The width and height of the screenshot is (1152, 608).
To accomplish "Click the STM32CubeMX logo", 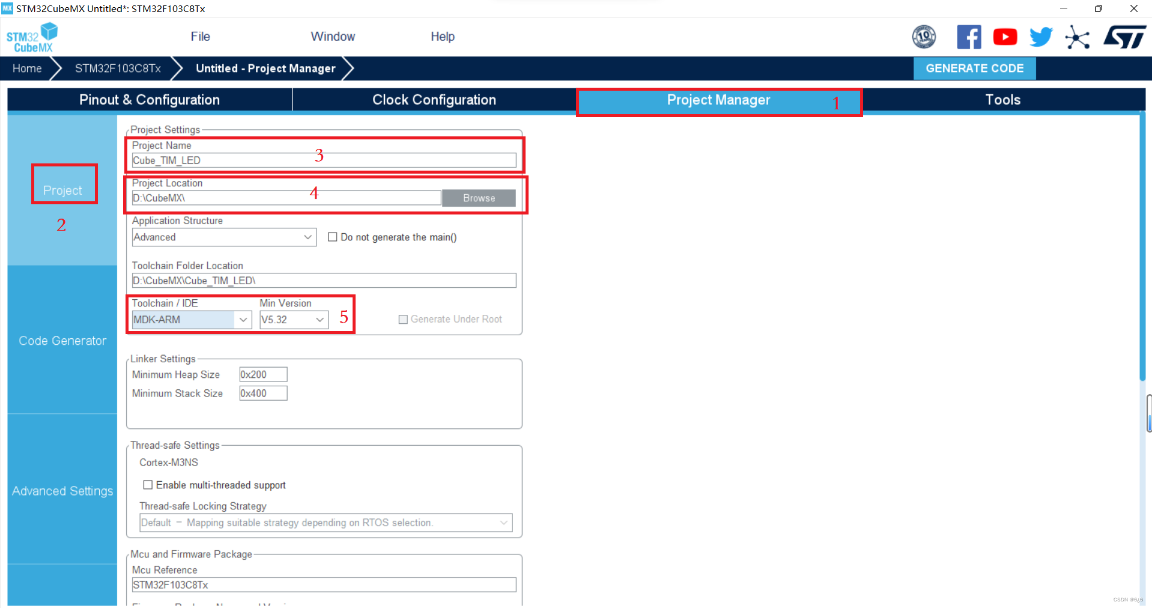I will click(32, 37).
